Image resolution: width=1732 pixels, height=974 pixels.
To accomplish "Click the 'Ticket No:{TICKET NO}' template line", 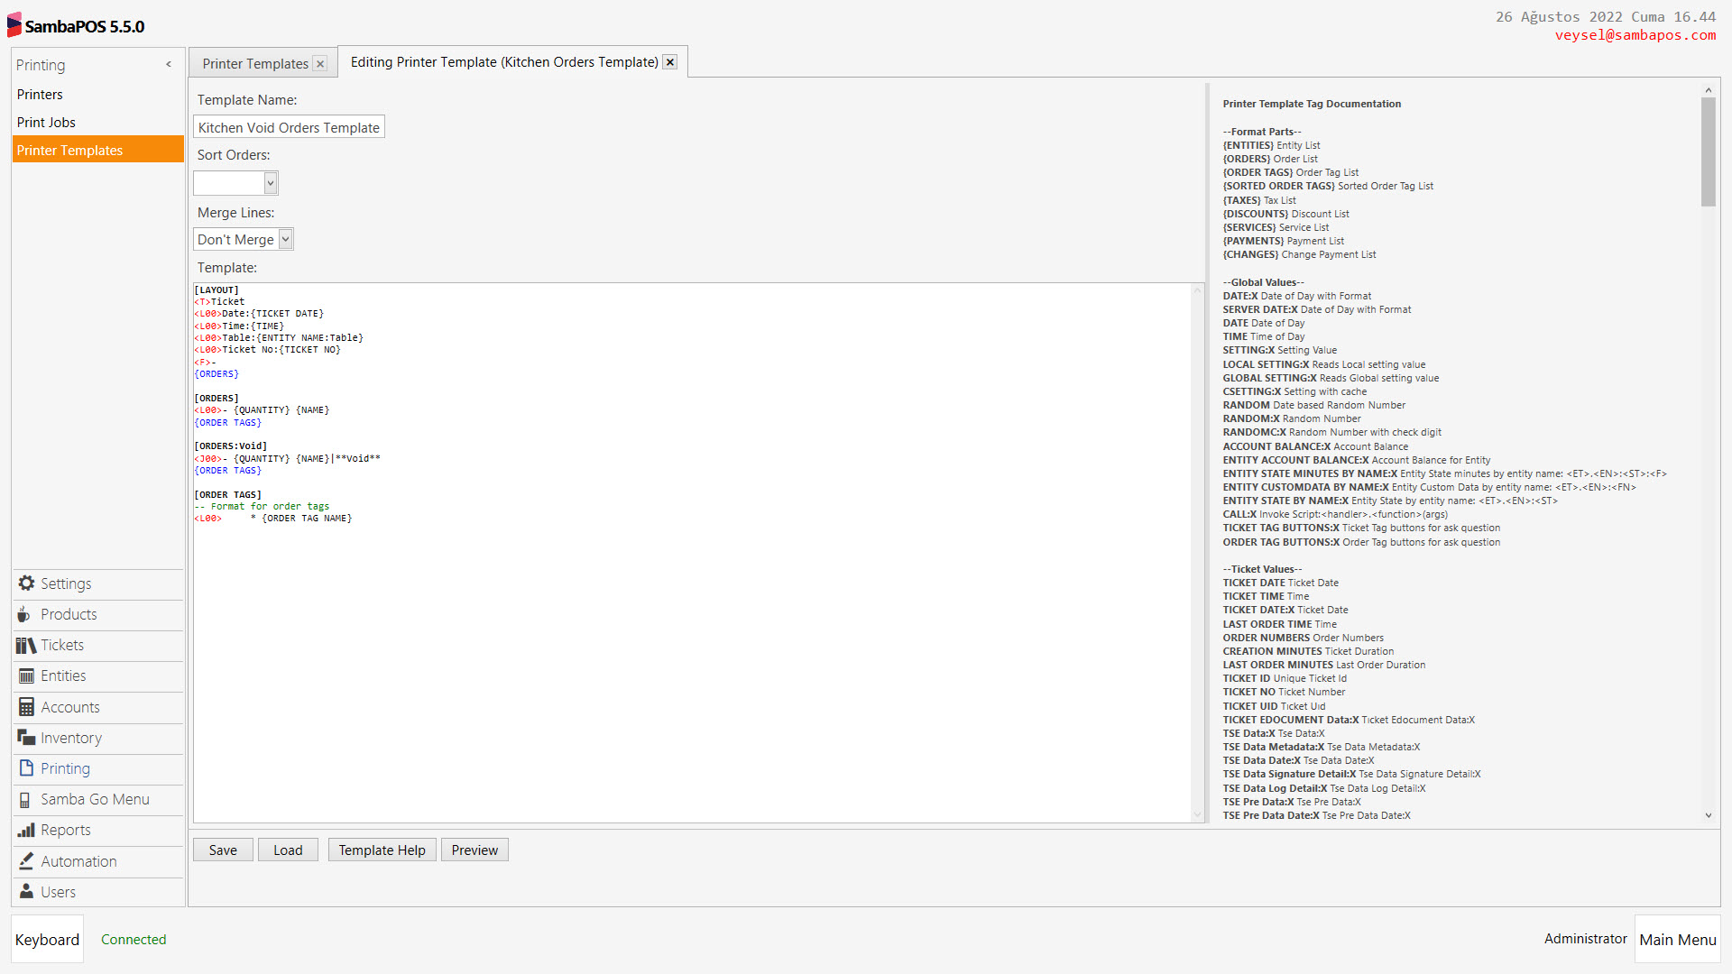I will (x=268, y=350).
